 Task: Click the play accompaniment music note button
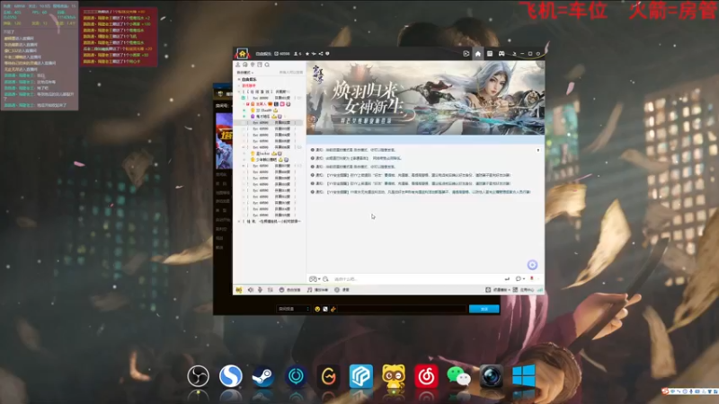tap(318, 290)
